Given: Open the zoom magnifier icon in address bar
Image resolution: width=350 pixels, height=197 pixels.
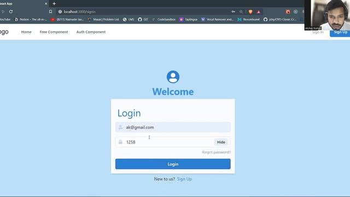Looking at the screenshot, I should pos(241,11).
